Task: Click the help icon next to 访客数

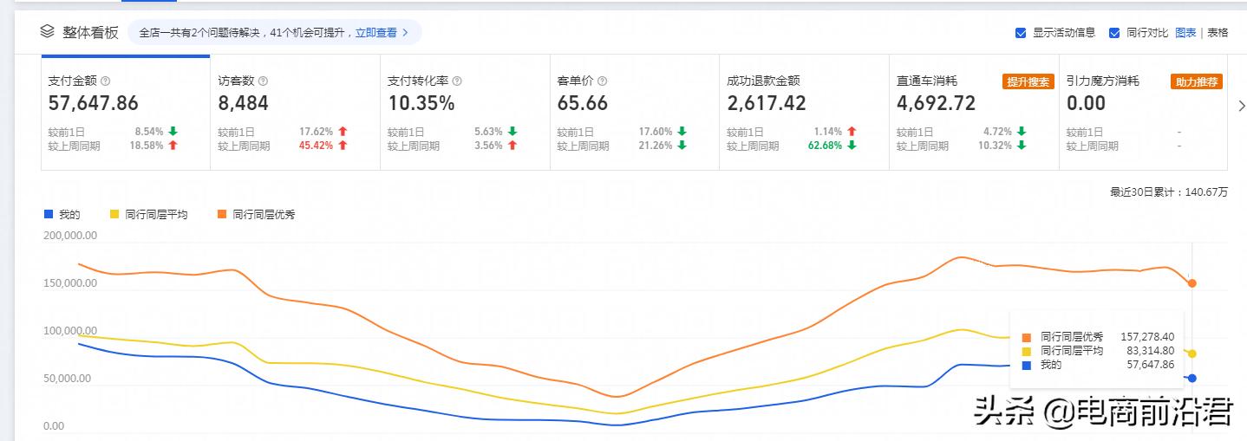Action: pos(264,81)
